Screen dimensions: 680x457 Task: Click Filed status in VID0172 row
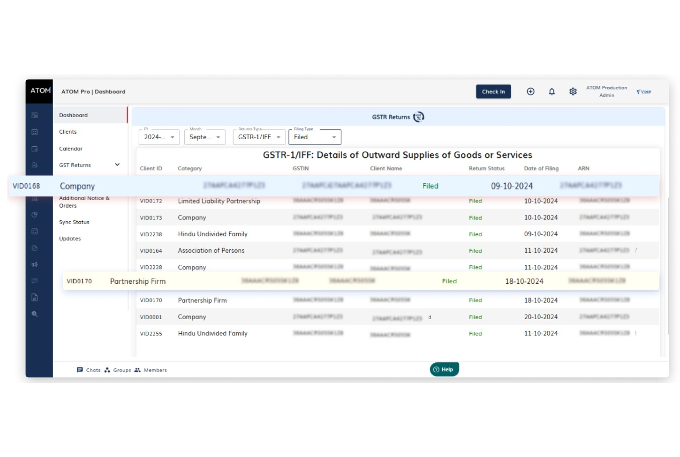point(475,201)
